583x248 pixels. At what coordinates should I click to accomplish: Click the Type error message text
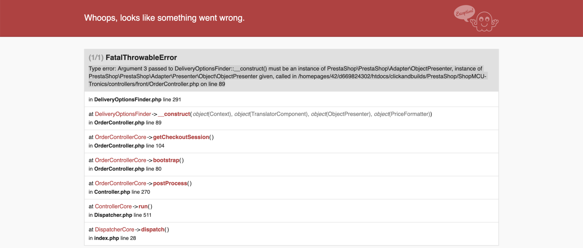point(287,76)
